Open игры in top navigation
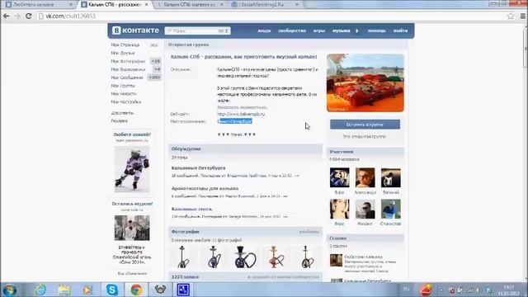Image resolution: width=528 pixels, height=297 pixels. 319,31
